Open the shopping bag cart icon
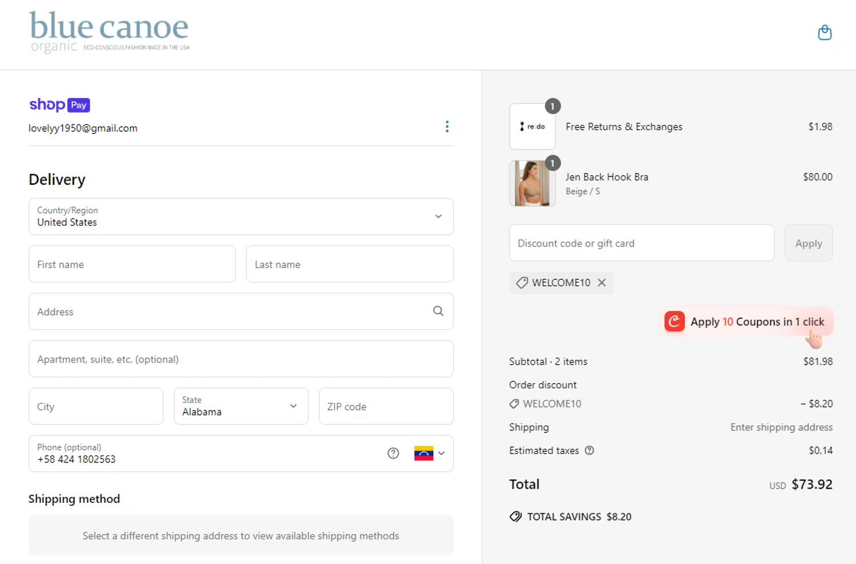Image resolution: width=856 pixels, height=564 pixels. 825,33
